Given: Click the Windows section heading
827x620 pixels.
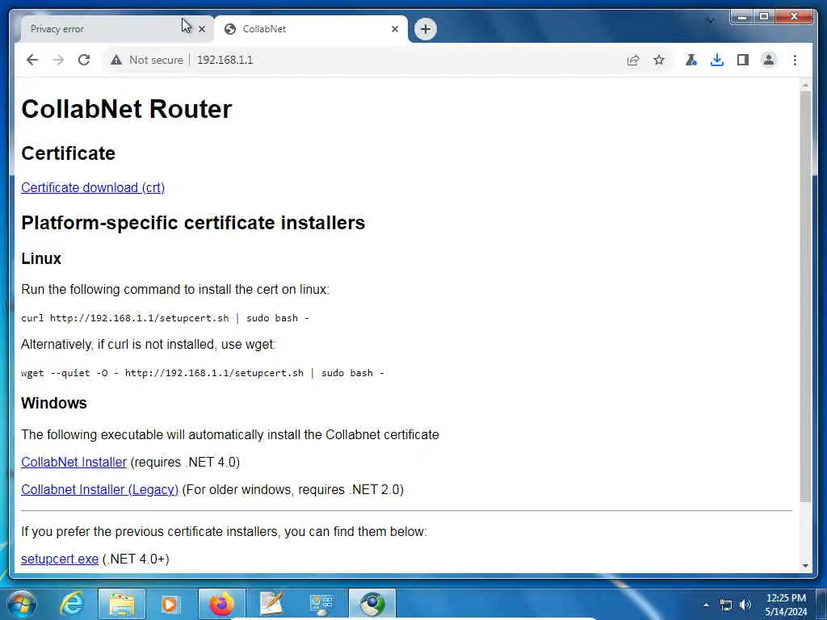Looking at the screenshot, I should pyautogui.click(x=54, y=403).
